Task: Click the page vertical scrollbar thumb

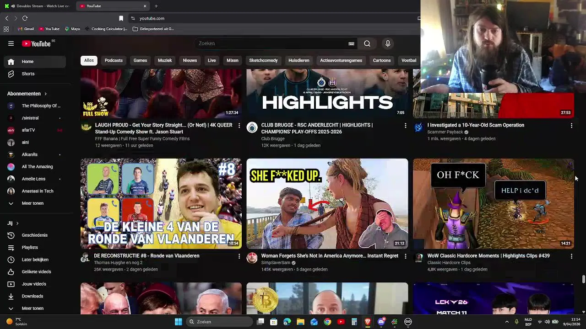Action: 583,280
